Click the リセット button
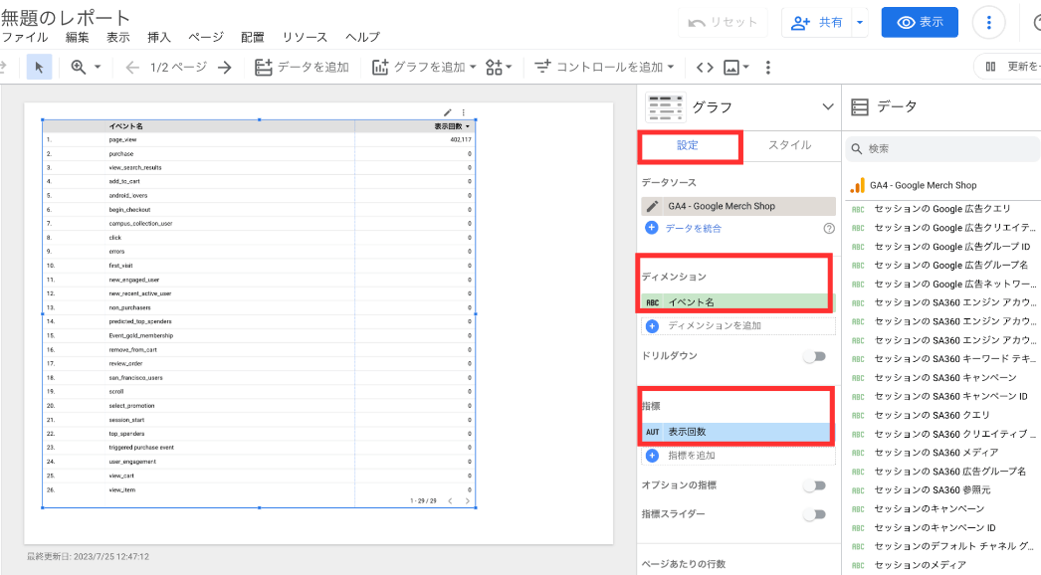Viewport: 1041px width, 575px height. [x=723, y=23]
